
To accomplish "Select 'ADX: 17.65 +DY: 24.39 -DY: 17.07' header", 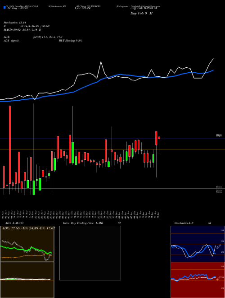I will pyautogui.click(x=29, y=228).
